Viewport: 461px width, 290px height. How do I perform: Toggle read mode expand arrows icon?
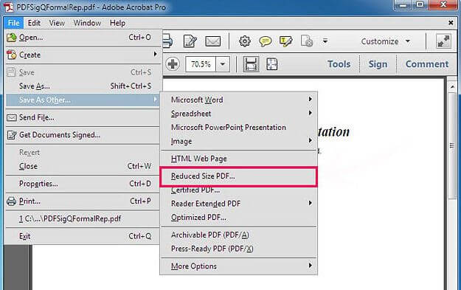pos(443,41)
